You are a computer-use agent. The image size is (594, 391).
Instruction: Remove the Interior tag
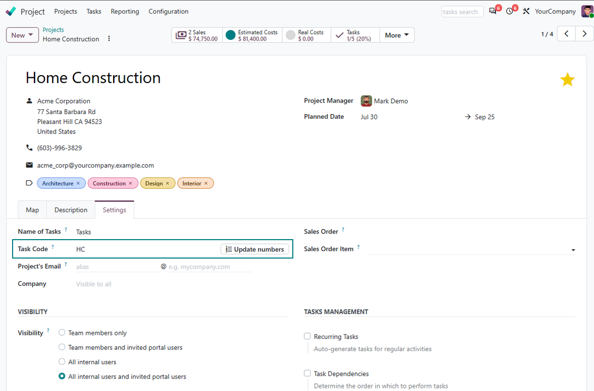[206, 183]
